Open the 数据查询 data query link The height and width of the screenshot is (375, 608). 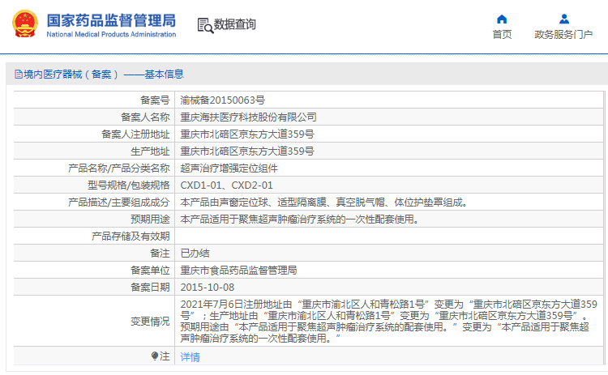[x=234, y=24]
